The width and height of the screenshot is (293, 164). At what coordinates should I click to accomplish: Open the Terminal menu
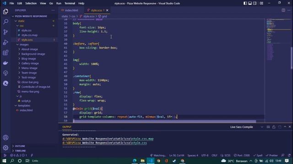(70, 3)
